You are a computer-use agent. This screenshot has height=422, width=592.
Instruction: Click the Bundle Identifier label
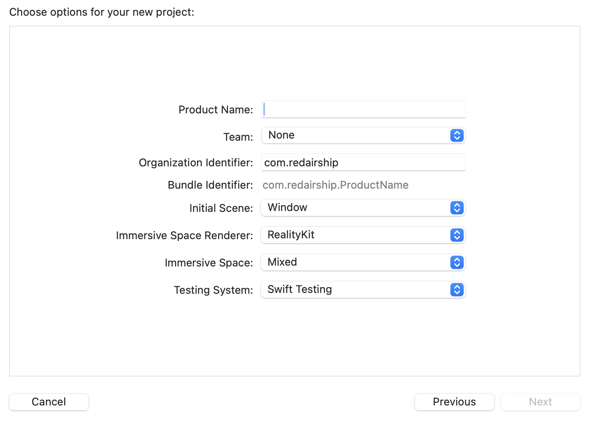pos(210,185)
